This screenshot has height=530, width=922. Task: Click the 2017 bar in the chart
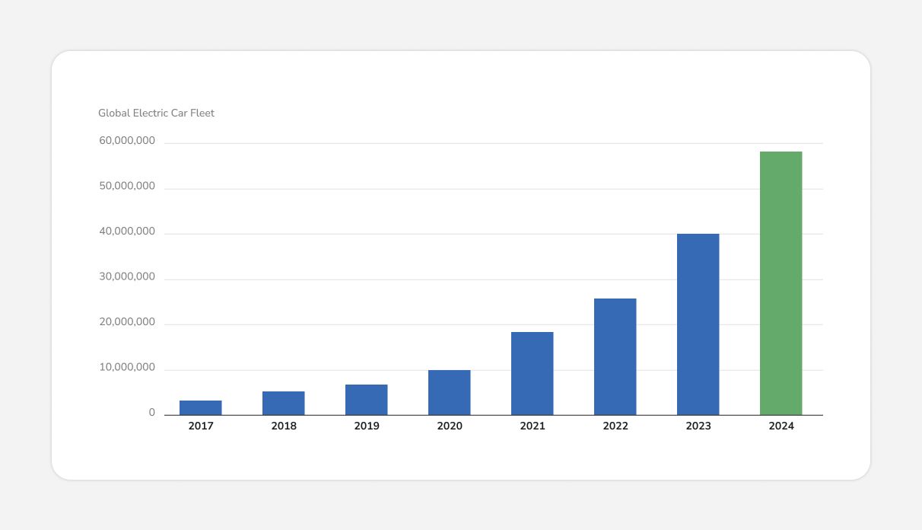point(201,408)
